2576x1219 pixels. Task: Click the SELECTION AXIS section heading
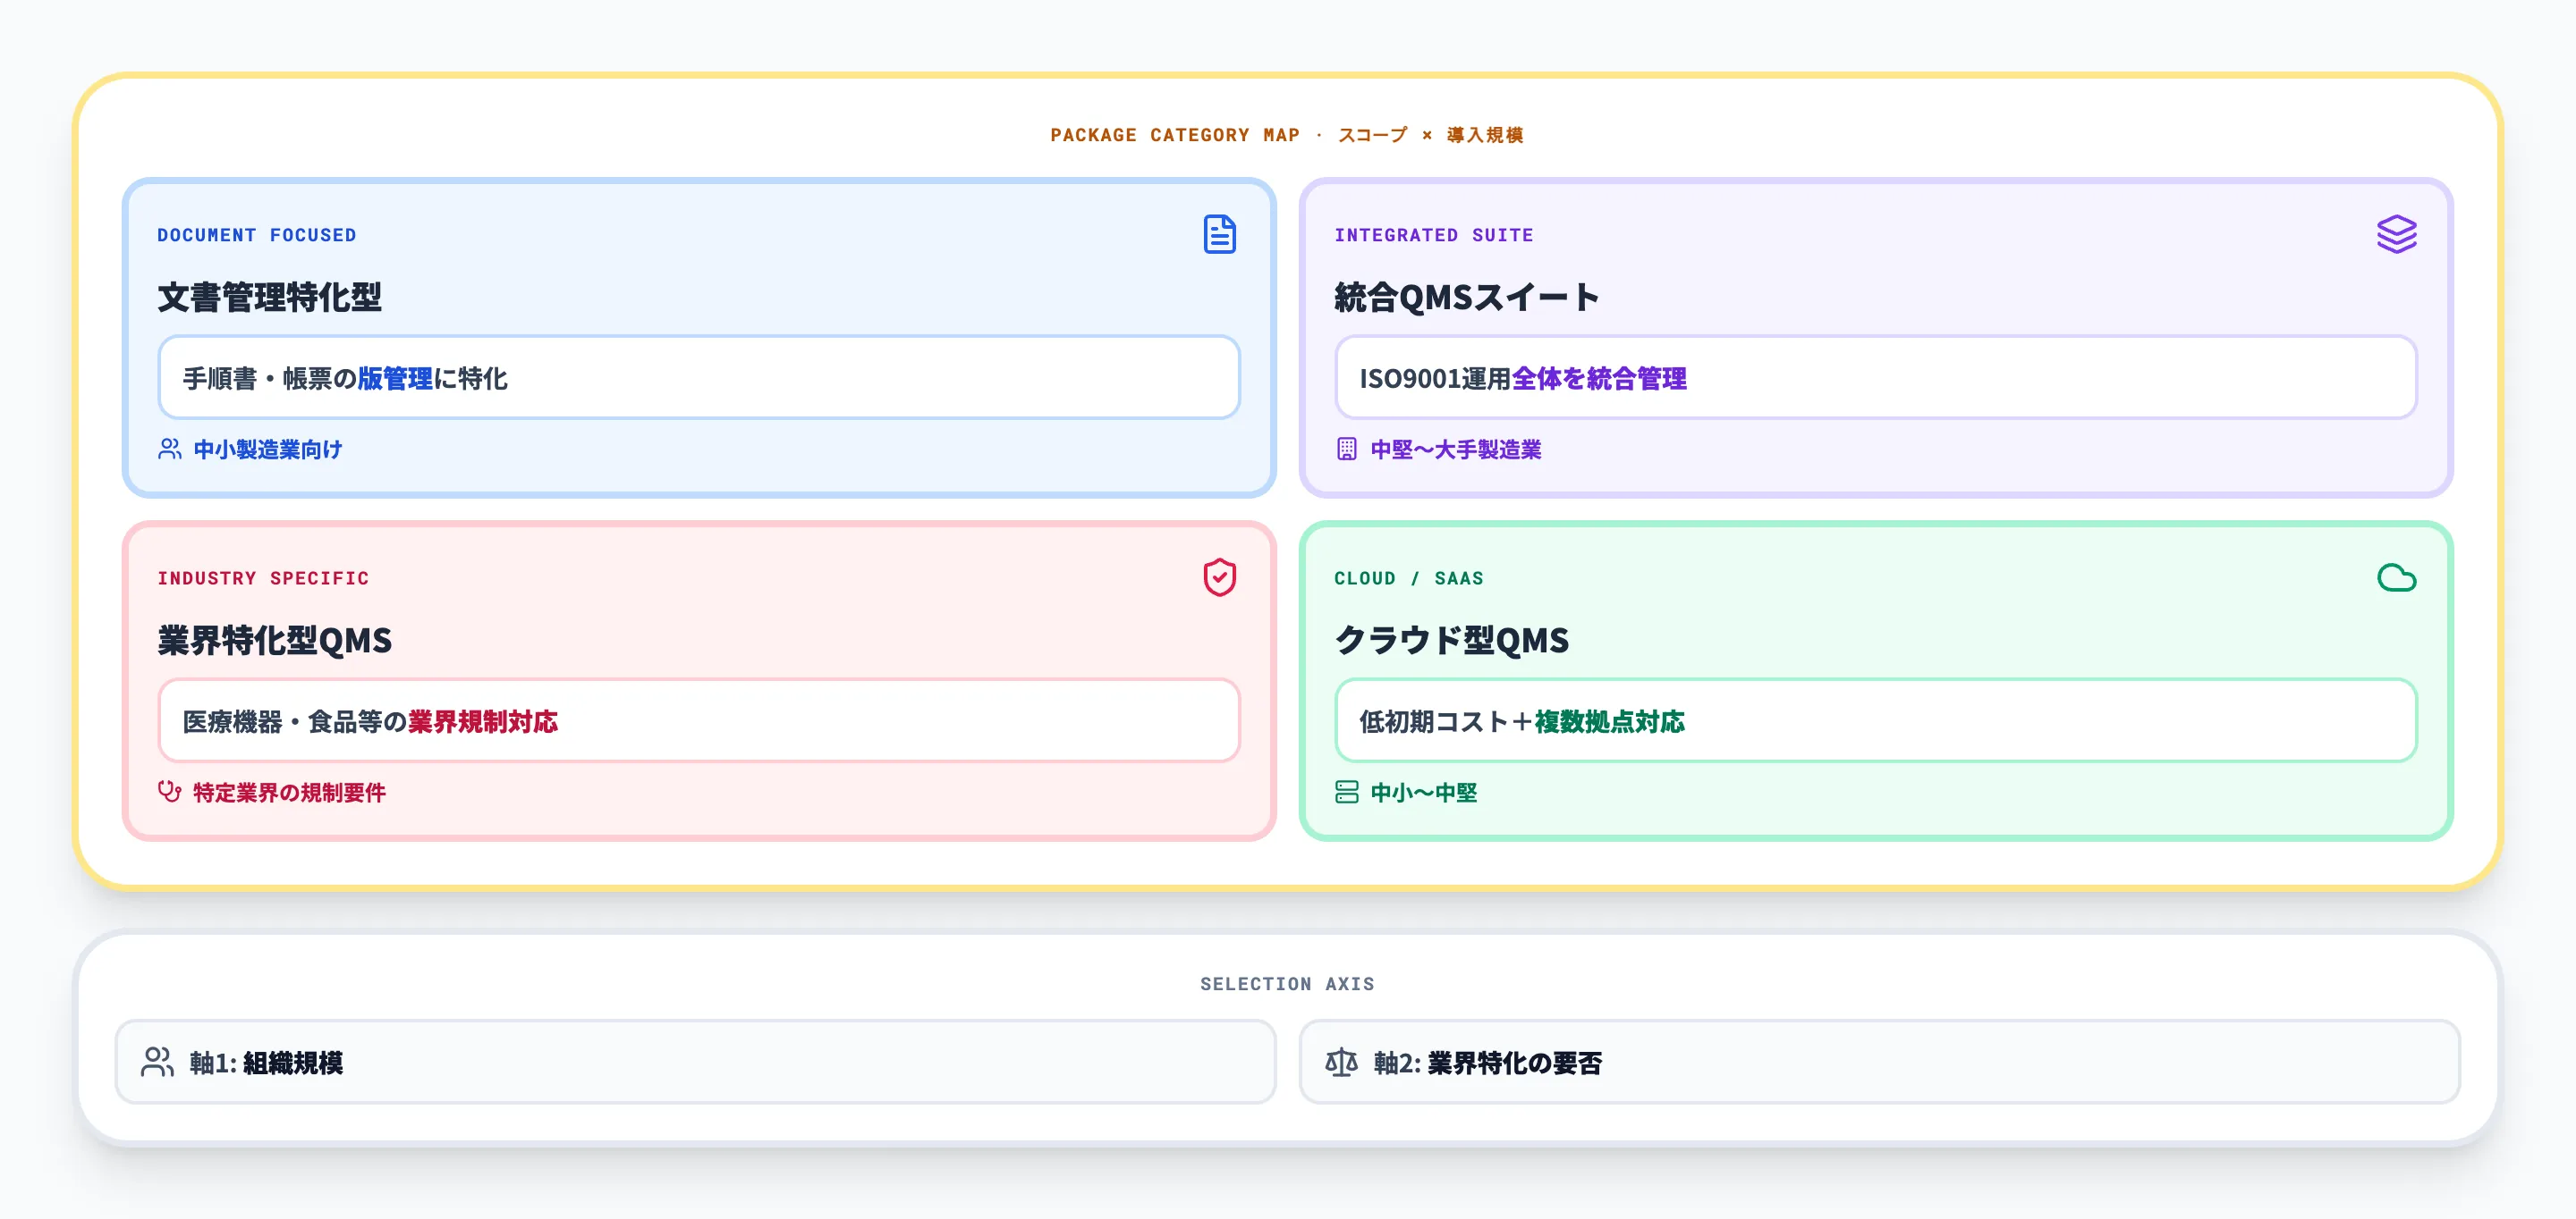coord(1288,983)
